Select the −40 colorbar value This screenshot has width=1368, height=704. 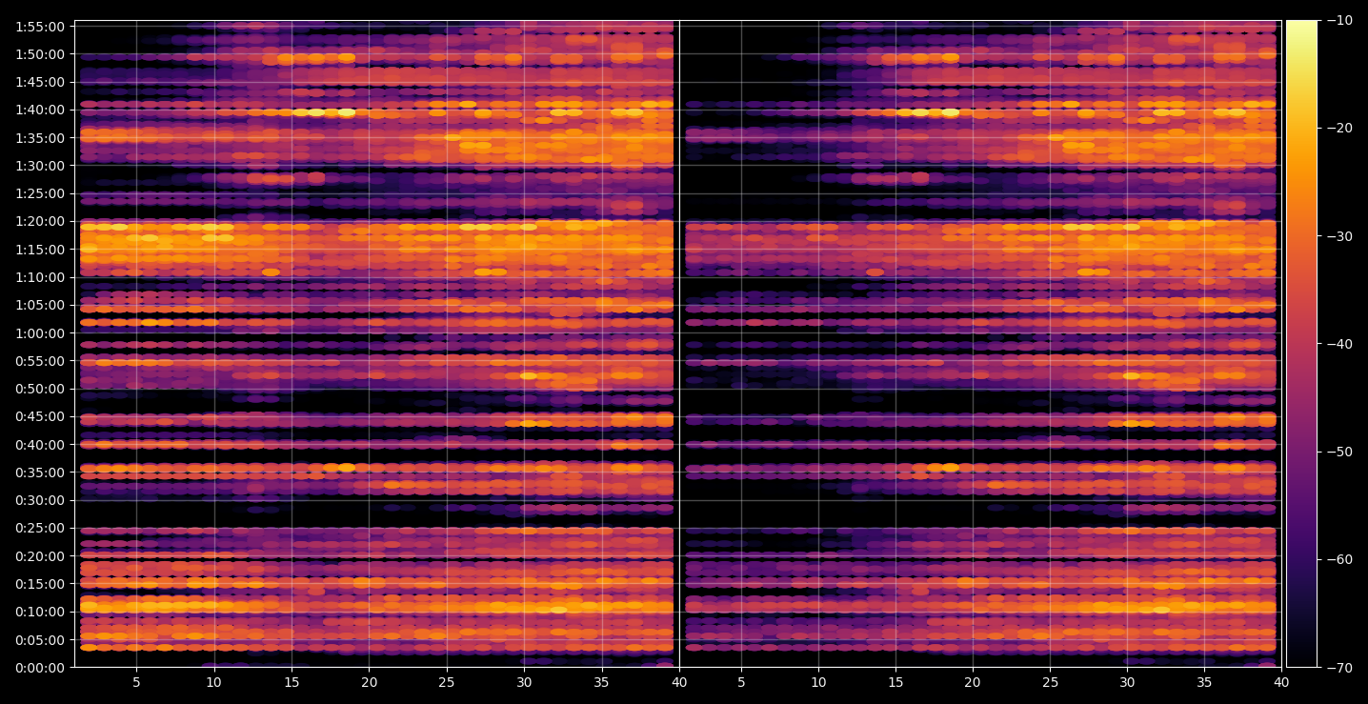1338,344
